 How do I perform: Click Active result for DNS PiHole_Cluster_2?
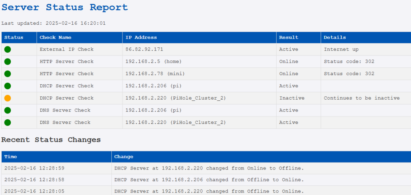tap(289, 122)
